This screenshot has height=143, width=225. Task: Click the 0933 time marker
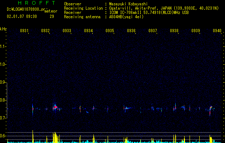[67, 30]
